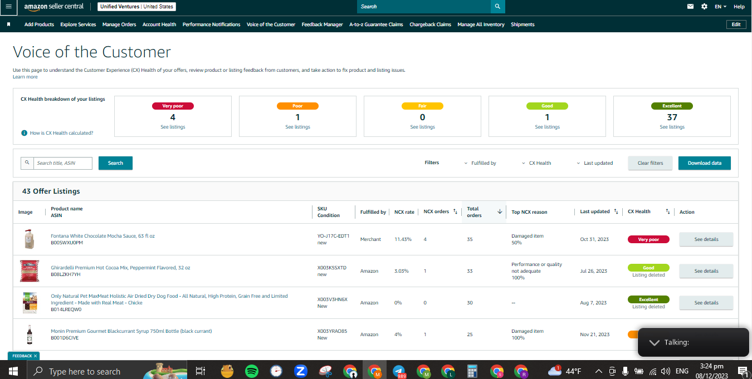Image resolution: width=752 pixels, height=379 pixels.
Task: Open the hamburger navigation menu
Action: [8, 7]
